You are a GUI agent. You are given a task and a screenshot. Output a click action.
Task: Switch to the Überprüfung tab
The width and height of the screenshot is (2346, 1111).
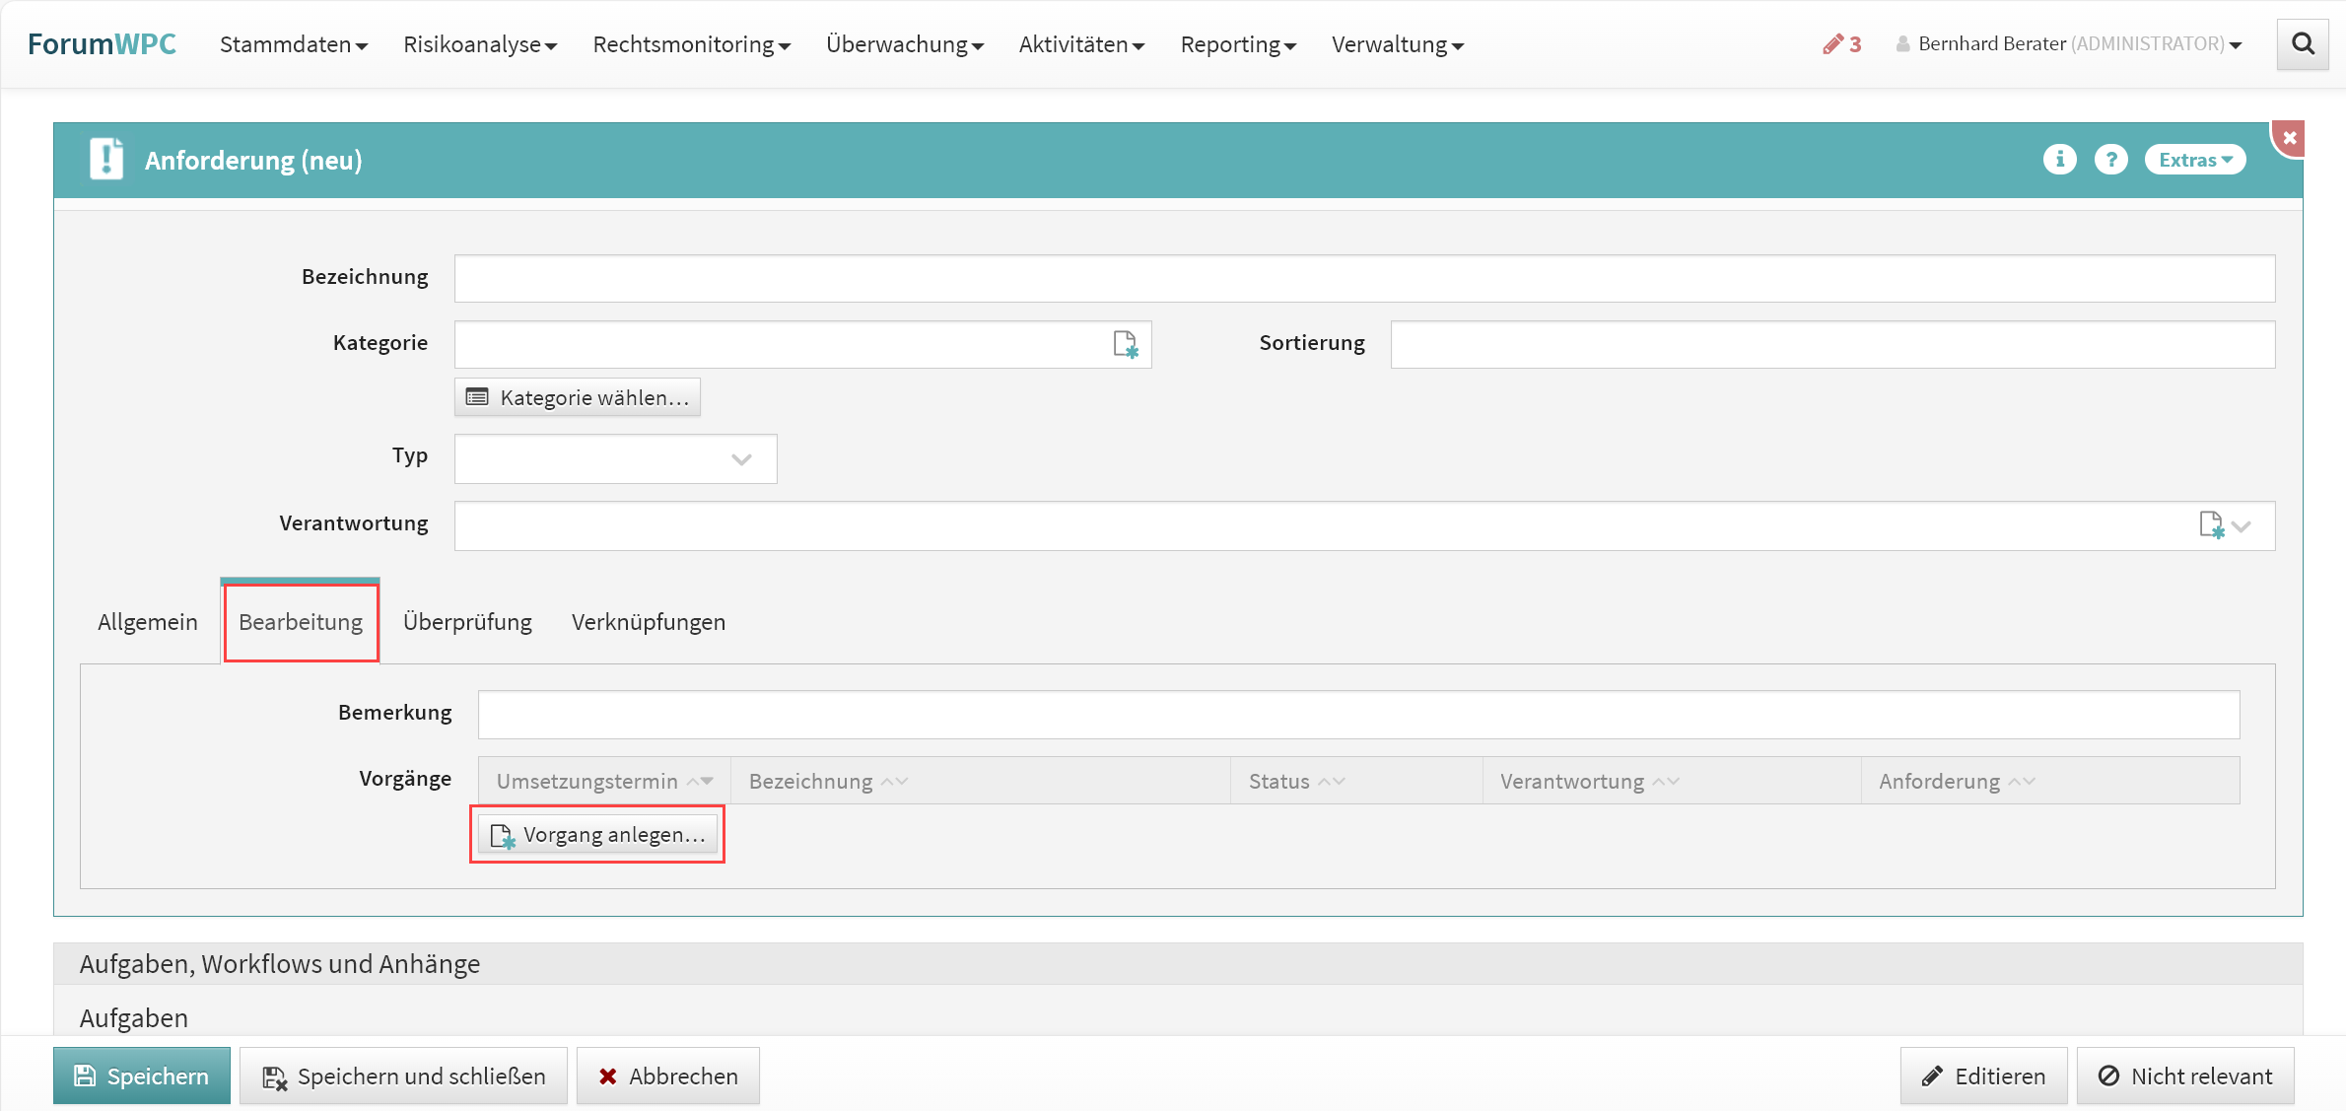(467, 622)
